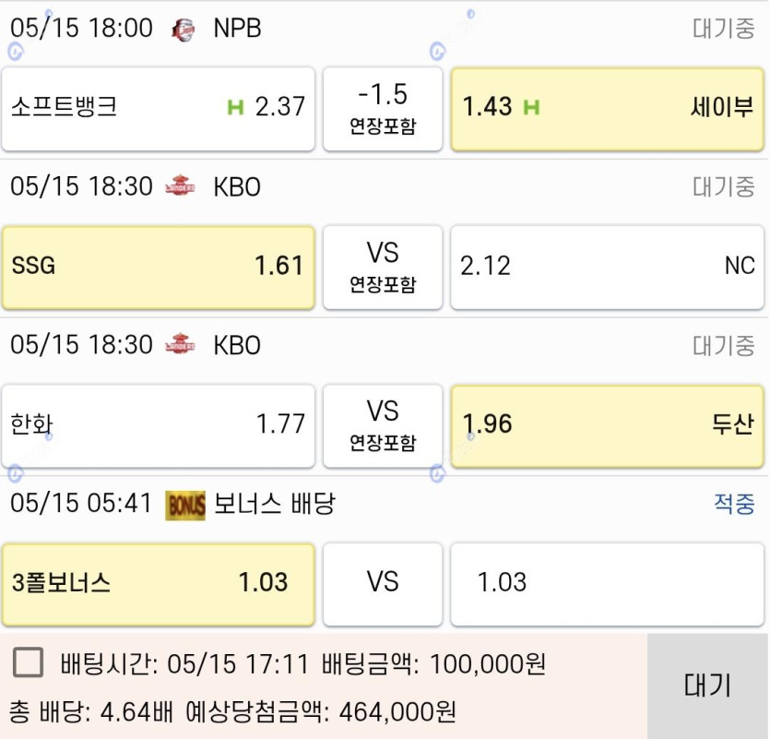Pick 한화 at 1.77 odds

tap(158, 426)
